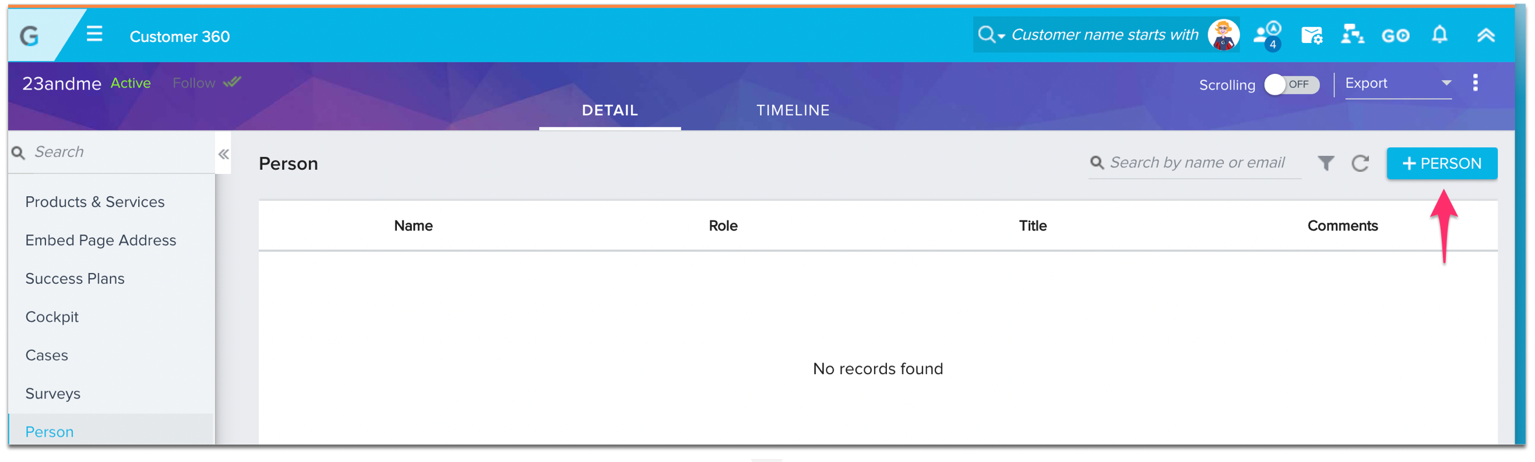Open global search type dropdown arrow
1535x462 pixels.
coord(1002,37)
